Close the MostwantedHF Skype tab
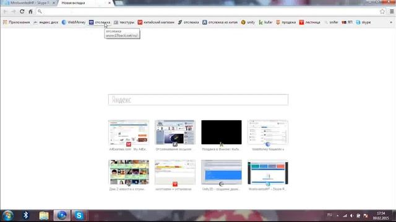This screenshot has height=222, width=396. click(x=54, y=2)
